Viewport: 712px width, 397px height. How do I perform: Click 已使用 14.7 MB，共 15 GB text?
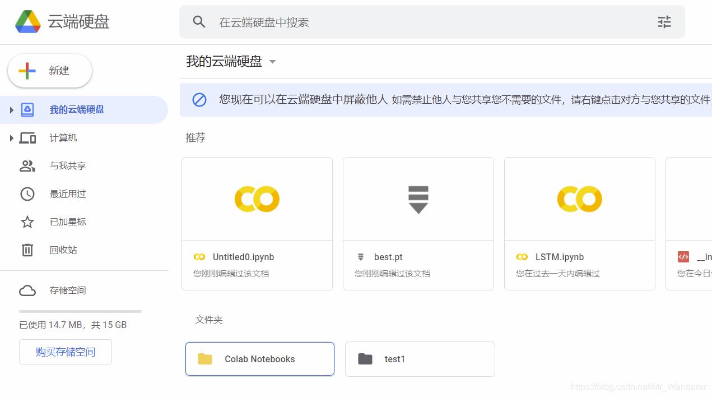click(x=73, y=325)
